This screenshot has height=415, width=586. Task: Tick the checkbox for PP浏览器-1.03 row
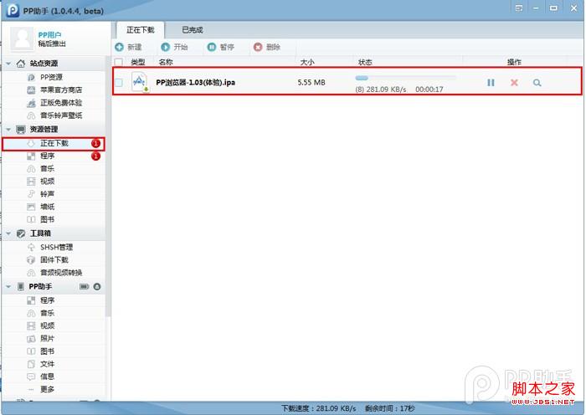(119, 83)
